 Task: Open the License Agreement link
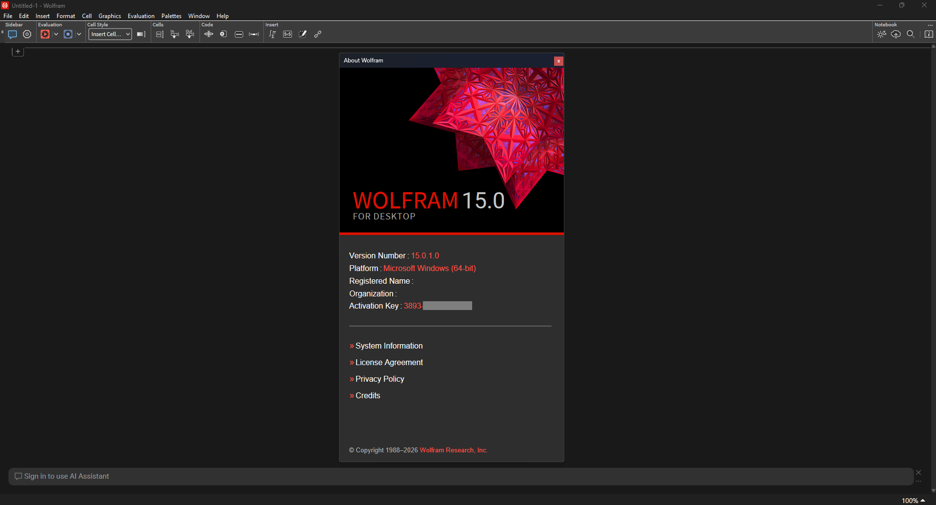tap(389, 363)
